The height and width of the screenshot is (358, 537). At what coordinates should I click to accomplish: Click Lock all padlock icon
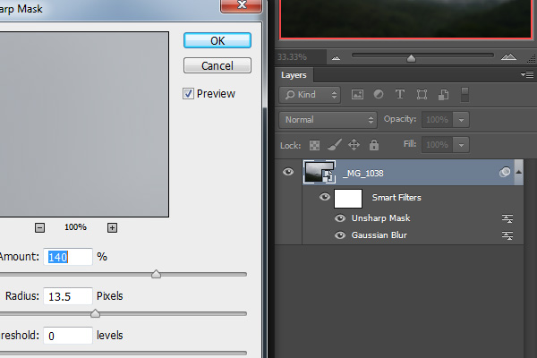coord(374,145)
